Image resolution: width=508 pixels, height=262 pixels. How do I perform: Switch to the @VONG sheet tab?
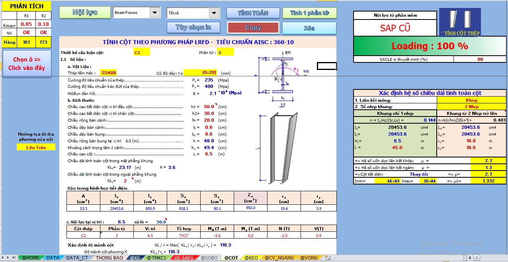pyautogui.click(x=309, y=258)
